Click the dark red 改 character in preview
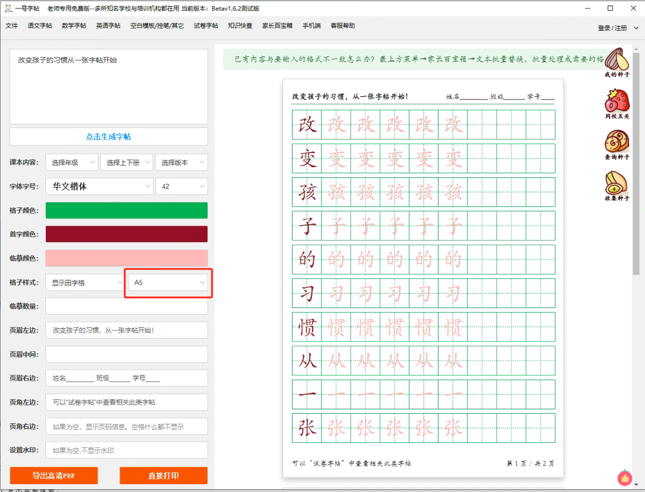645x492 pixels. click(x=307, y=125)
